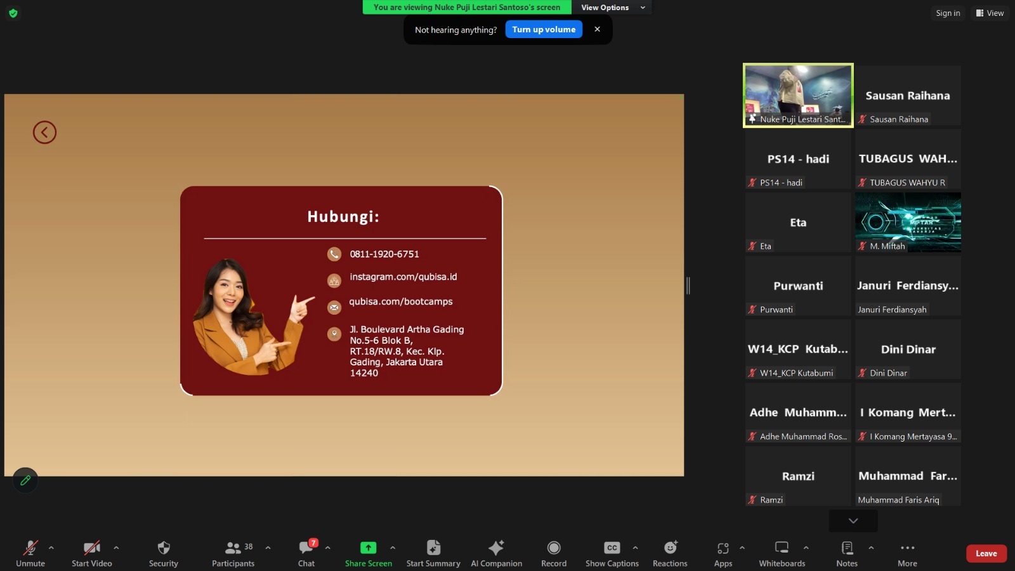
Task: Start meeting summary icon
Action: click(433, 548)
